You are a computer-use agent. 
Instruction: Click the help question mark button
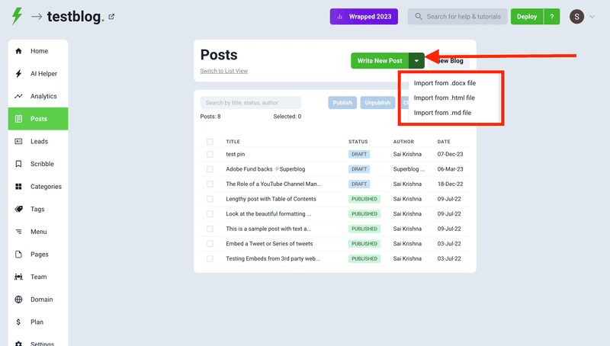(551, 17)
